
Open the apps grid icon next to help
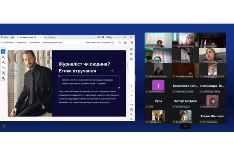point(103,37)
